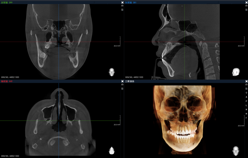Set 3D view to posterior (P)
This screenshot has width=248, height=158.
[x=246, y=101]
